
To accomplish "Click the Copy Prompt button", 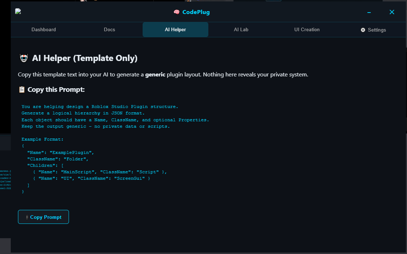I will pos(43,217).
